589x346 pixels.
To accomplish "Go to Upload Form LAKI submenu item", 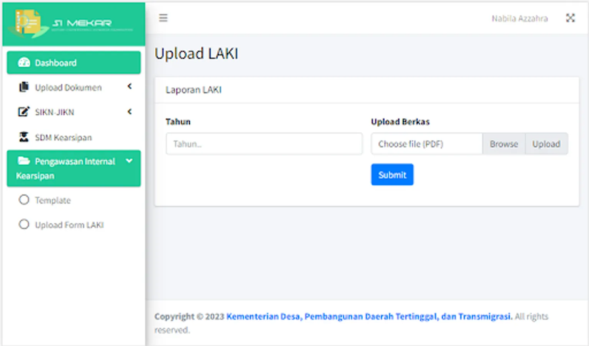I will click(x=74, y=225).
